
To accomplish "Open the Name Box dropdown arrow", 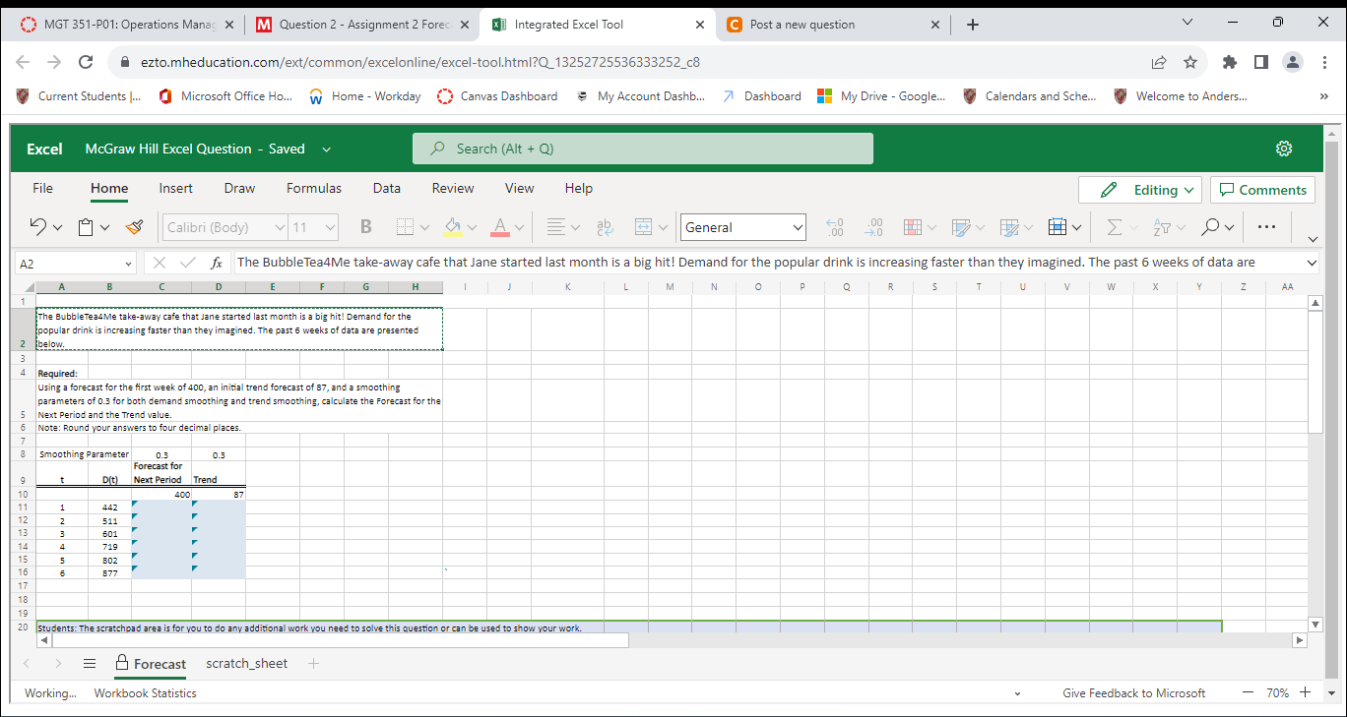I will [128, 264].
